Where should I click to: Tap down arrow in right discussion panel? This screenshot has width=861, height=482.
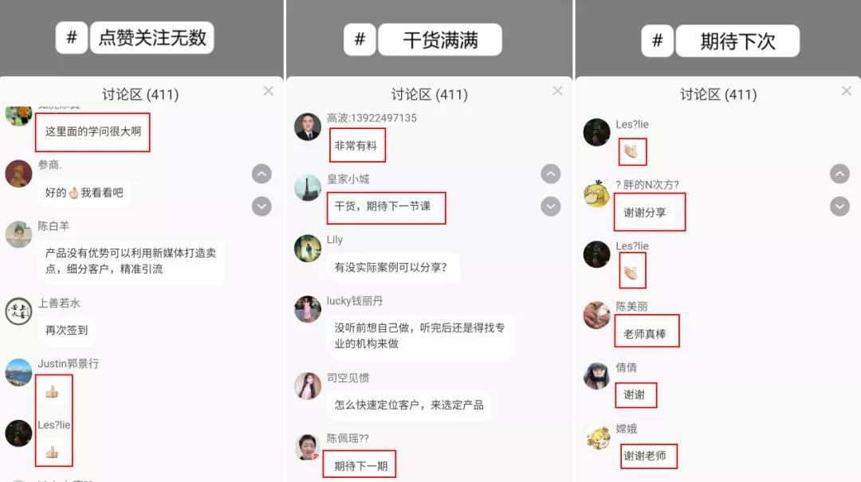point(839,206)
